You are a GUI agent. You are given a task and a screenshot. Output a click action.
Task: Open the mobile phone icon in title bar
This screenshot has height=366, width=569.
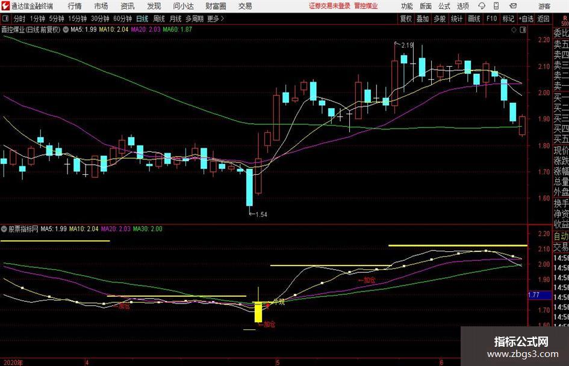click(x=496, y=6)
